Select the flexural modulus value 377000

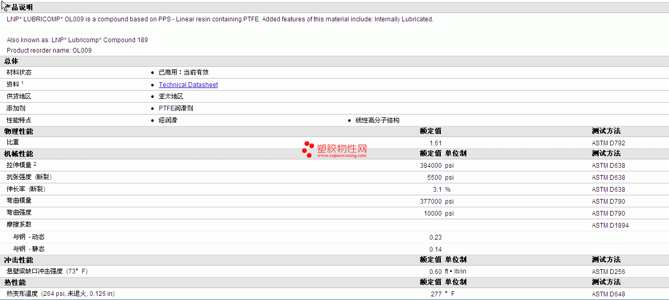tap(431, 202)
